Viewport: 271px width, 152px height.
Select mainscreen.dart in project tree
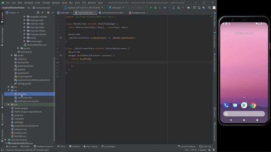coord(25,98)
